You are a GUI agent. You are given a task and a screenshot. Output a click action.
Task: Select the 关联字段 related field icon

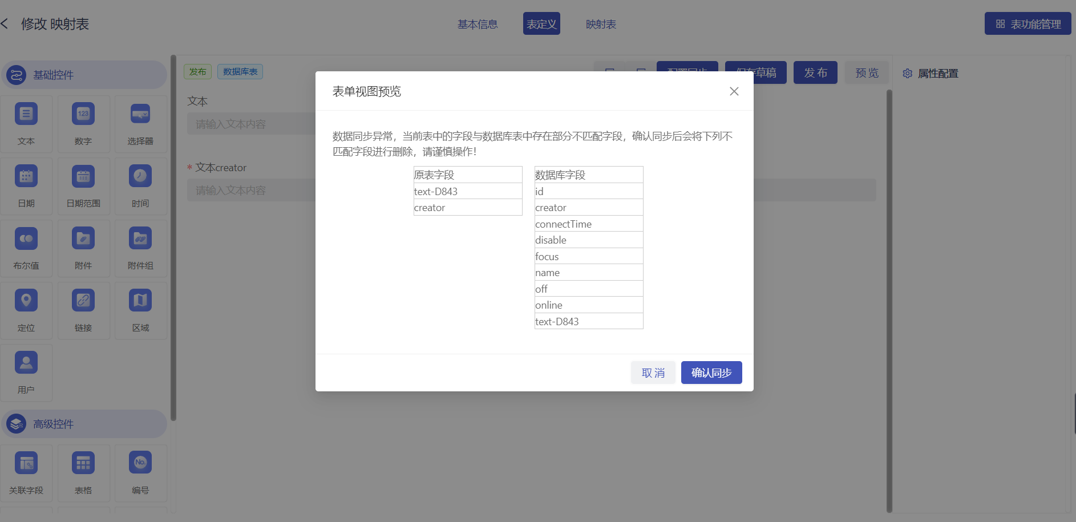(26, 463)
